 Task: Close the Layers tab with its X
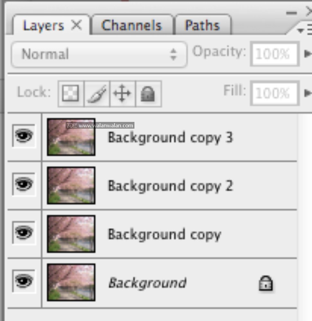tap(76, 25)
